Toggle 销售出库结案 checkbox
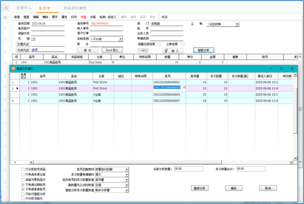Image resolution: width=304 pixels, height=204 pixels. tap(159, 44)
